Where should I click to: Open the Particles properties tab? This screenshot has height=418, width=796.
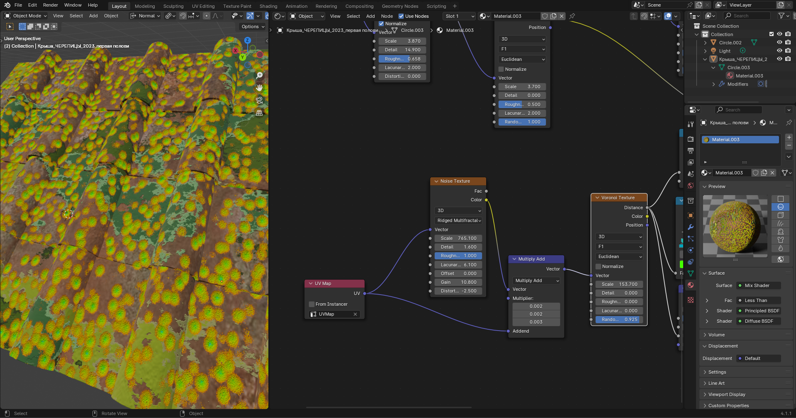point(691,239)
